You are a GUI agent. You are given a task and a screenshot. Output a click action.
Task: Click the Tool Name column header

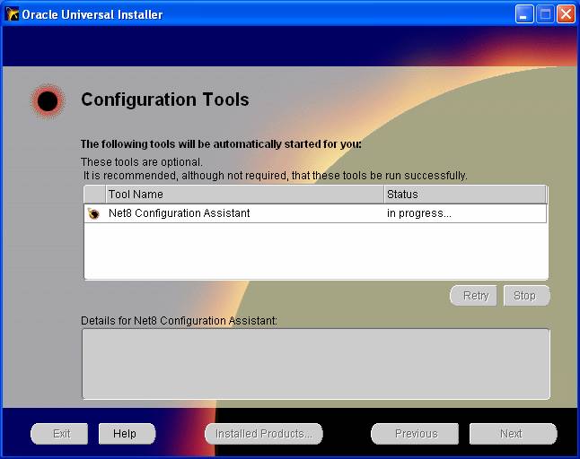point(245,195)
